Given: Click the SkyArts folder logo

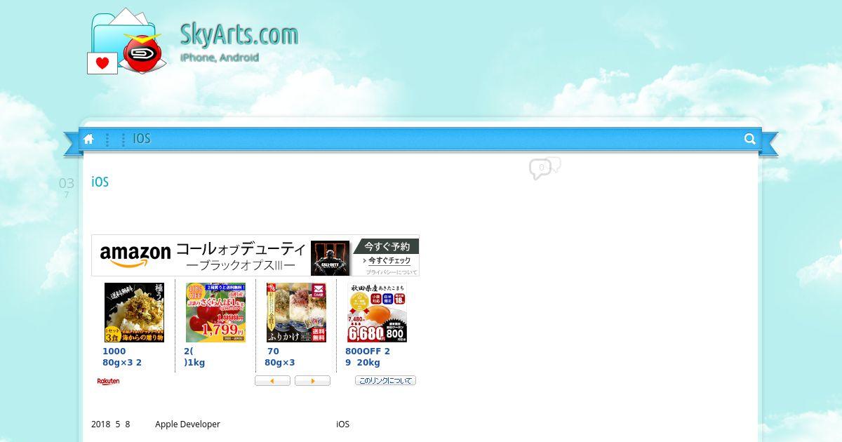Looking at the screenshot, I should [126, 41].
